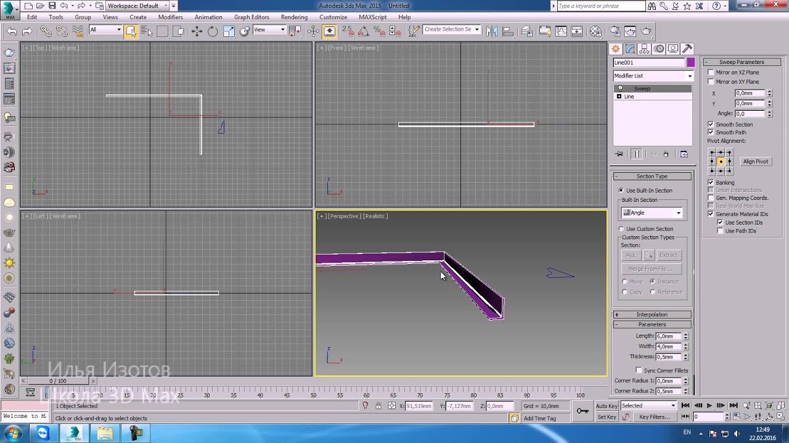789x443 pixels.
Task: Activate the Select and Link tool
Action: pyautogui.click(x=46, y=31)
